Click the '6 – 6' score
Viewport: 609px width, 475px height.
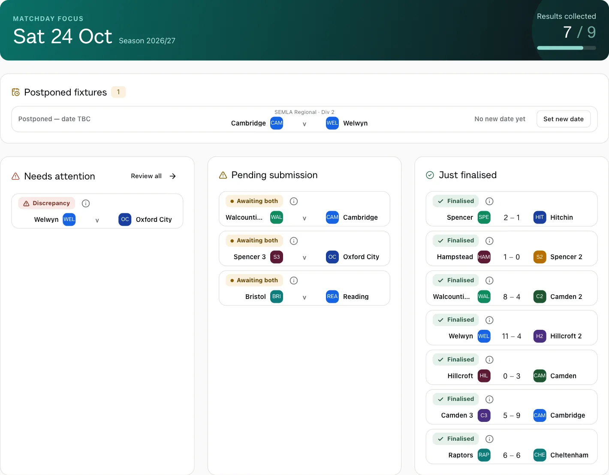coord(512,455)
